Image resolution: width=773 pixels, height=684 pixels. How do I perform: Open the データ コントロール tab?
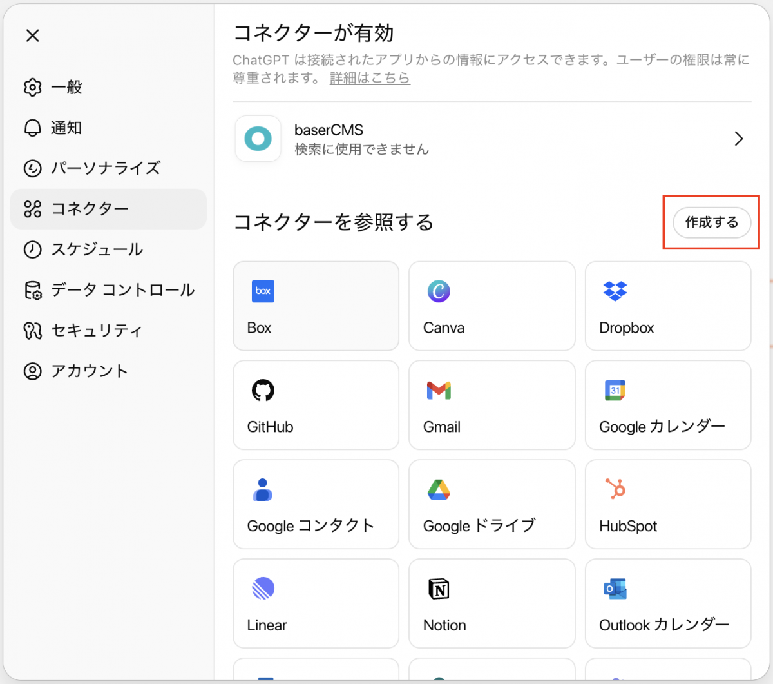[x=108, y=290]
